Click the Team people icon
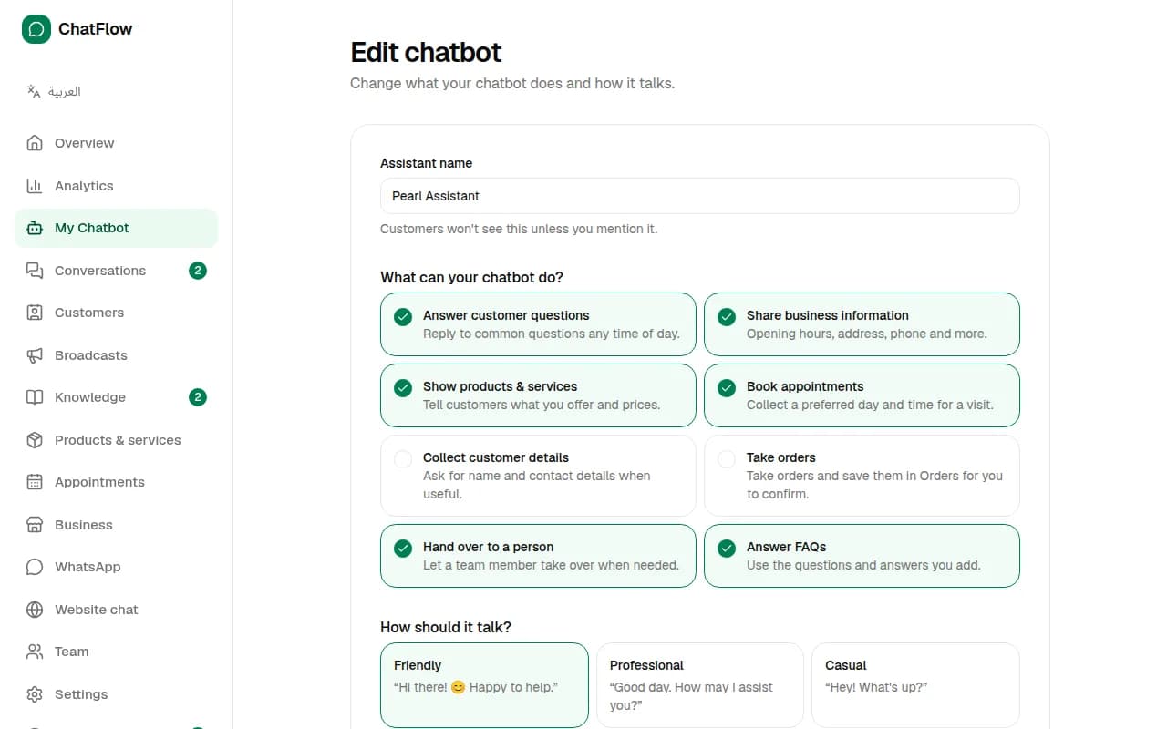Image resolution: width=1167 pixels, height=729 pixels. coord(35,652)
